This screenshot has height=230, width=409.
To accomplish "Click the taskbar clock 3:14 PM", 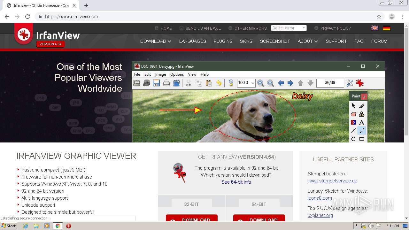I will tap(393, 226).
